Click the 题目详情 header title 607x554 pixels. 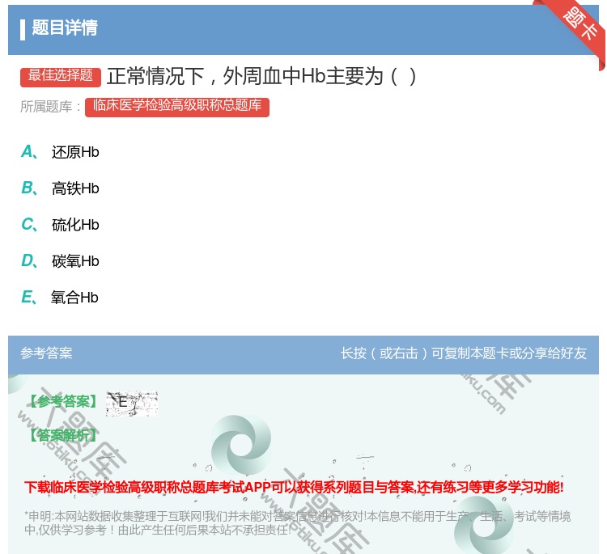(64, 28)
